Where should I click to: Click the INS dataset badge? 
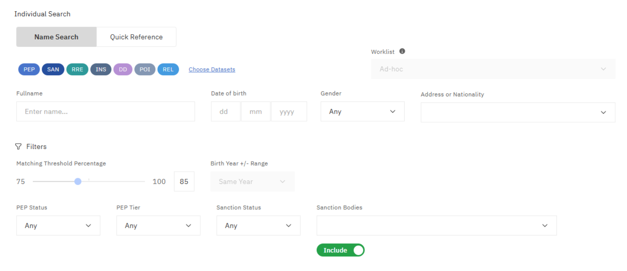101,70
